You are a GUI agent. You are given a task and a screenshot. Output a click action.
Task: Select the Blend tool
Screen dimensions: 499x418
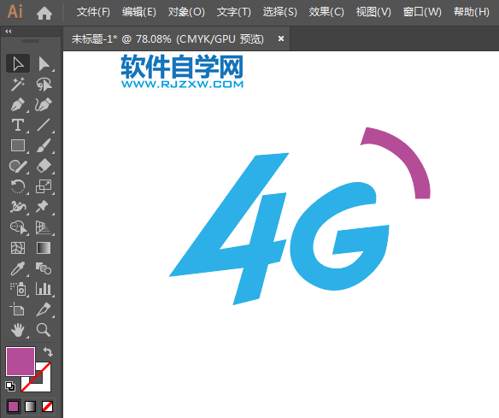pyautogui.click(x=44, y=268)
